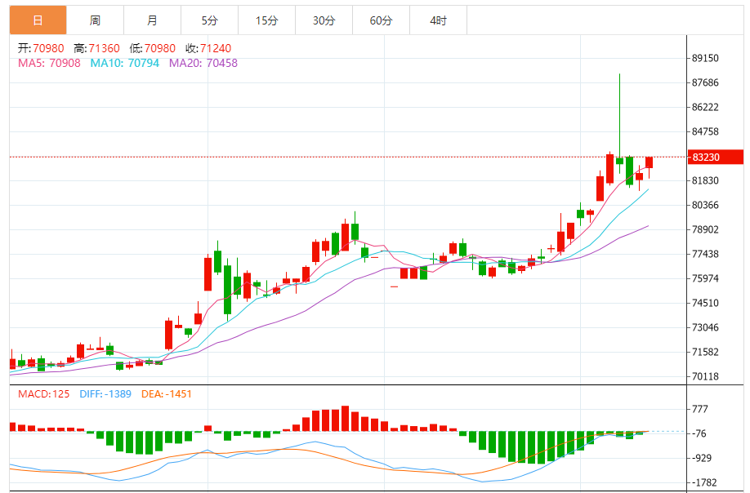
Task: Click the cyan MA10: 70794 label
Action: [x=126, y=63]
